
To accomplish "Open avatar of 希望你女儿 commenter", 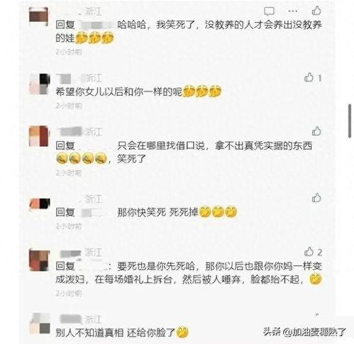I will 40,84.
